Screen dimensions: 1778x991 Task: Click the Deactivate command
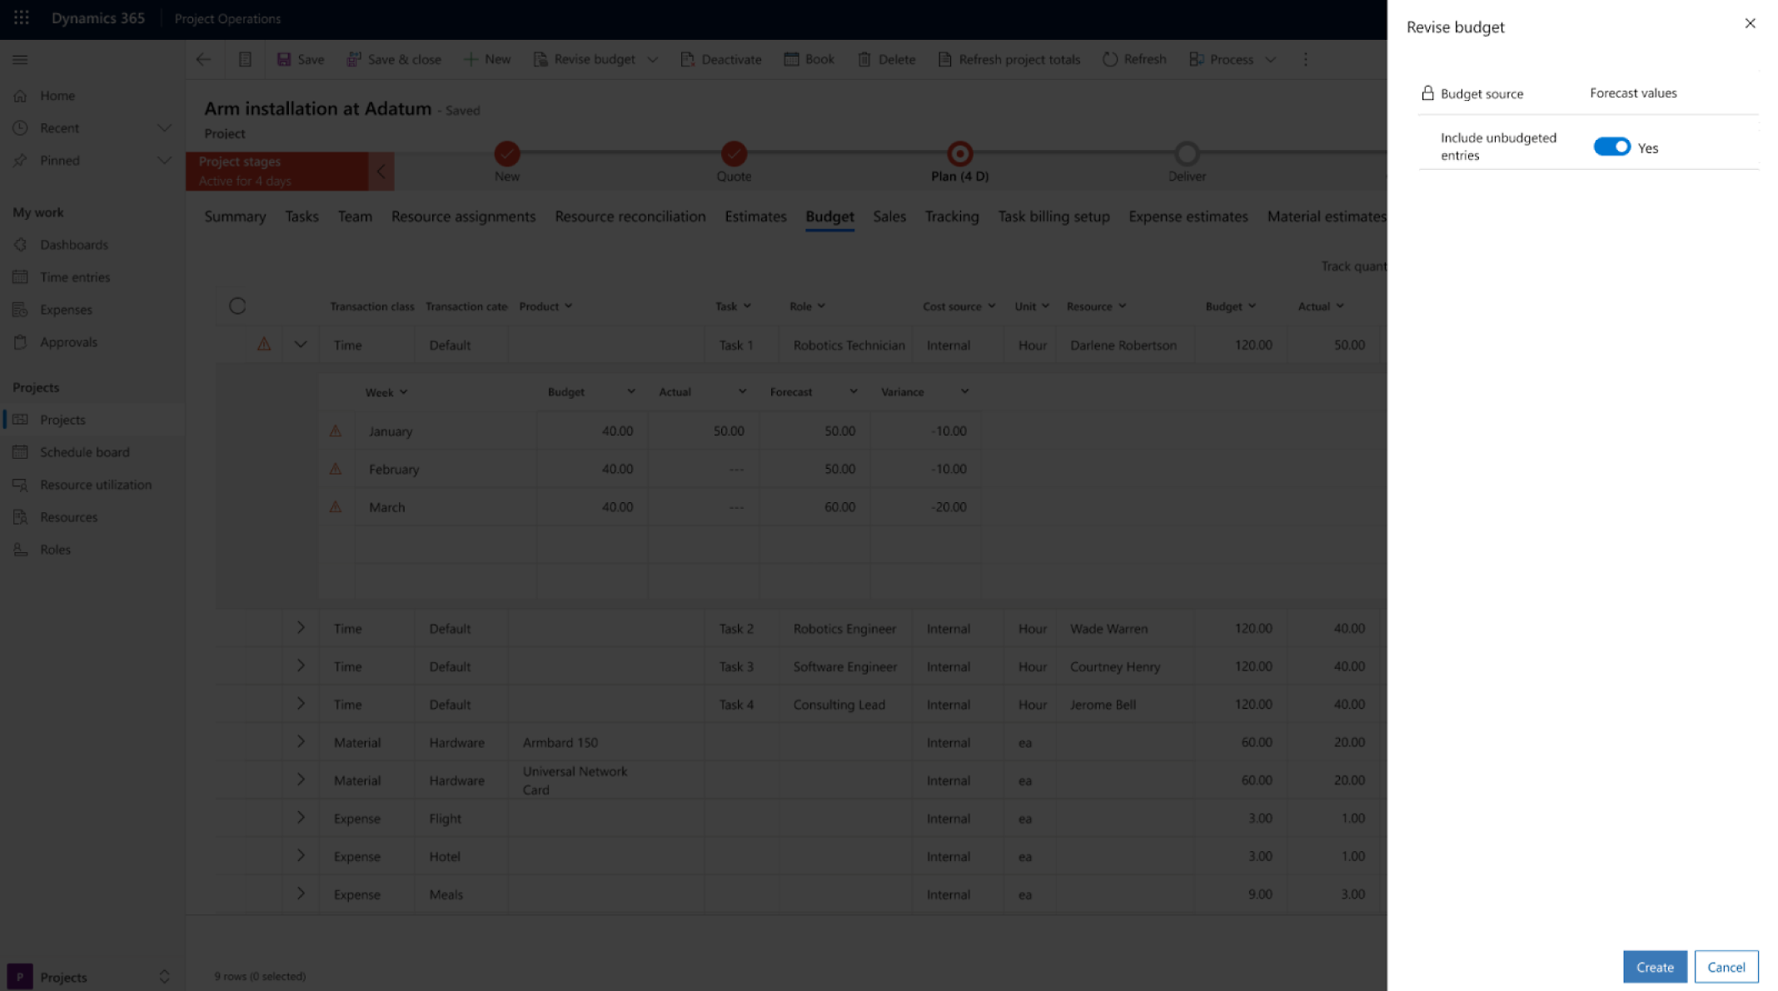point(721,59)
